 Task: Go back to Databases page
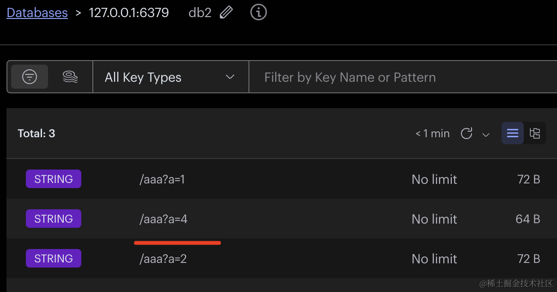pyautogui.click(x=37, y=12)
